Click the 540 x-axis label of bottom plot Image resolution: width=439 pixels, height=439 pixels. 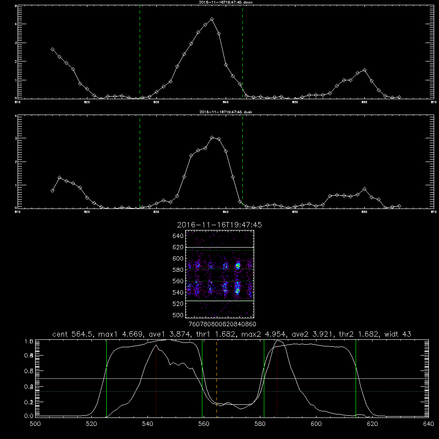[x=148, y=424]
